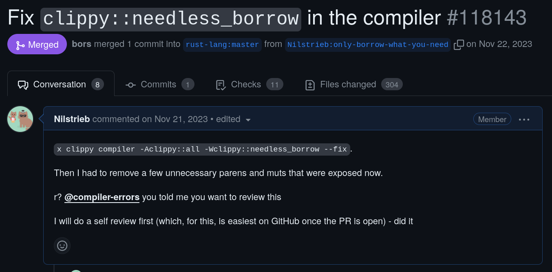Viewport: 552px width, 272px height.
Task: Click the bors user link
Action: [82, 44]
